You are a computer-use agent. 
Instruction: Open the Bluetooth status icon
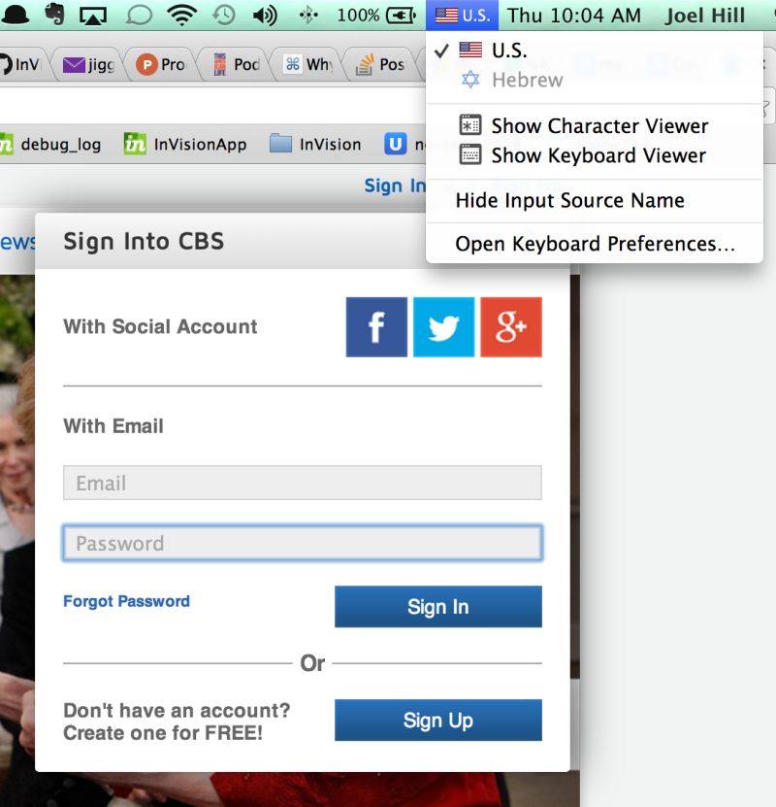(x=308, y=16)
